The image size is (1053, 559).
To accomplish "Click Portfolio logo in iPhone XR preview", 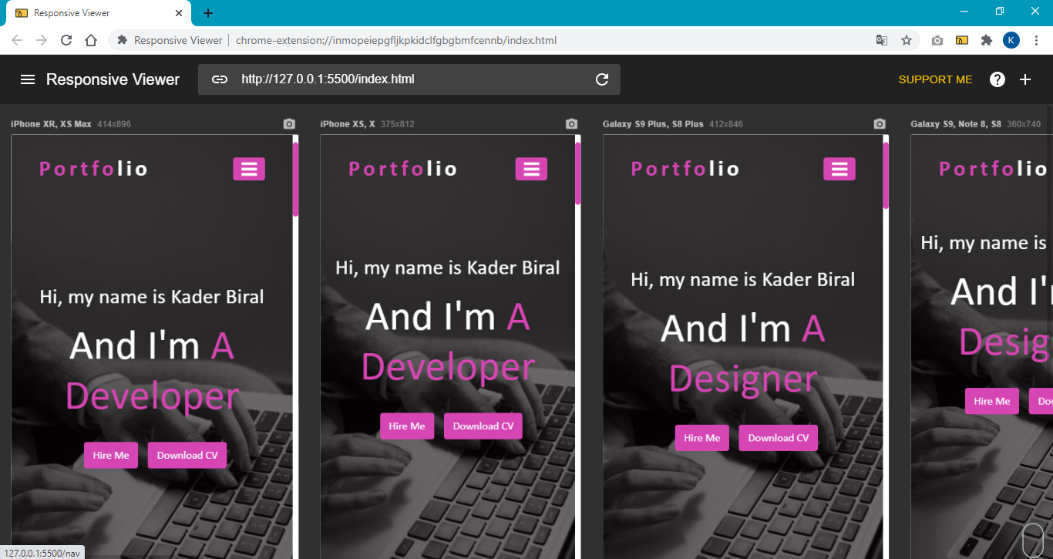I will pyautogui.click(x=93, y=169).
